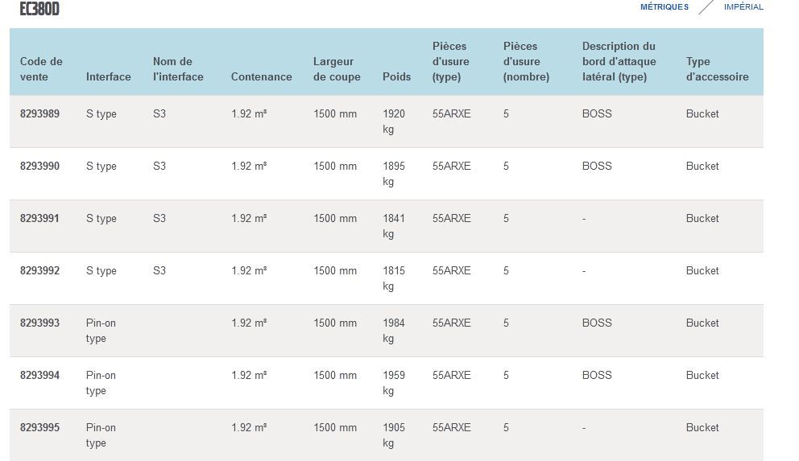
Task: Click the 'Largeur de coupe' column header
Action: (x=333, y=69)
